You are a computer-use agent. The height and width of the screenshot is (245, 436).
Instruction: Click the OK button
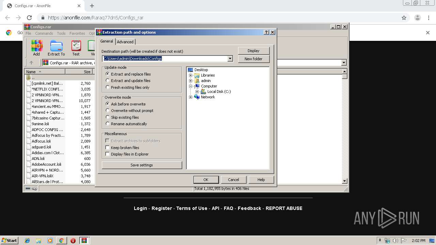point(206,180)
